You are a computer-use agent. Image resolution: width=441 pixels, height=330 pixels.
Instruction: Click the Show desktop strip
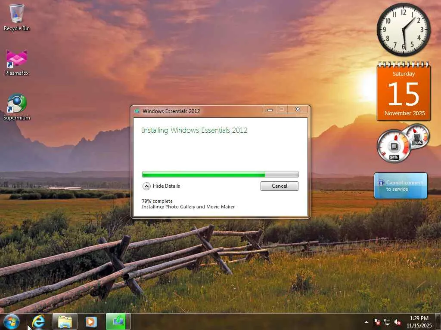(x=438, y=322)
